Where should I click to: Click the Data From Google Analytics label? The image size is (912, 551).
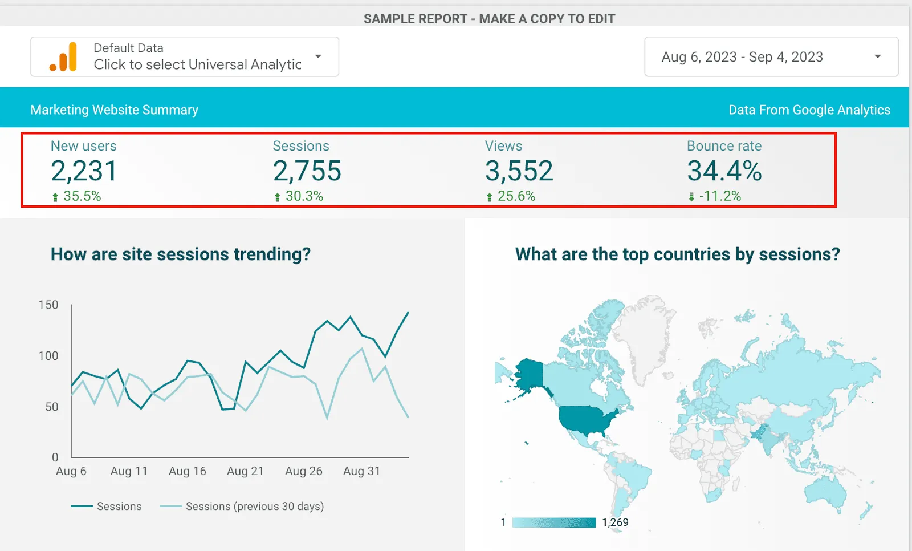tap(809, 109)
